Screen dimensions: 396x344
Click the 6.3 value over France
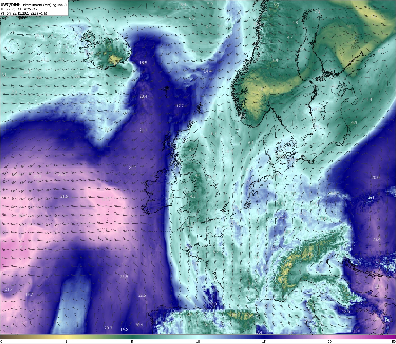216,251
